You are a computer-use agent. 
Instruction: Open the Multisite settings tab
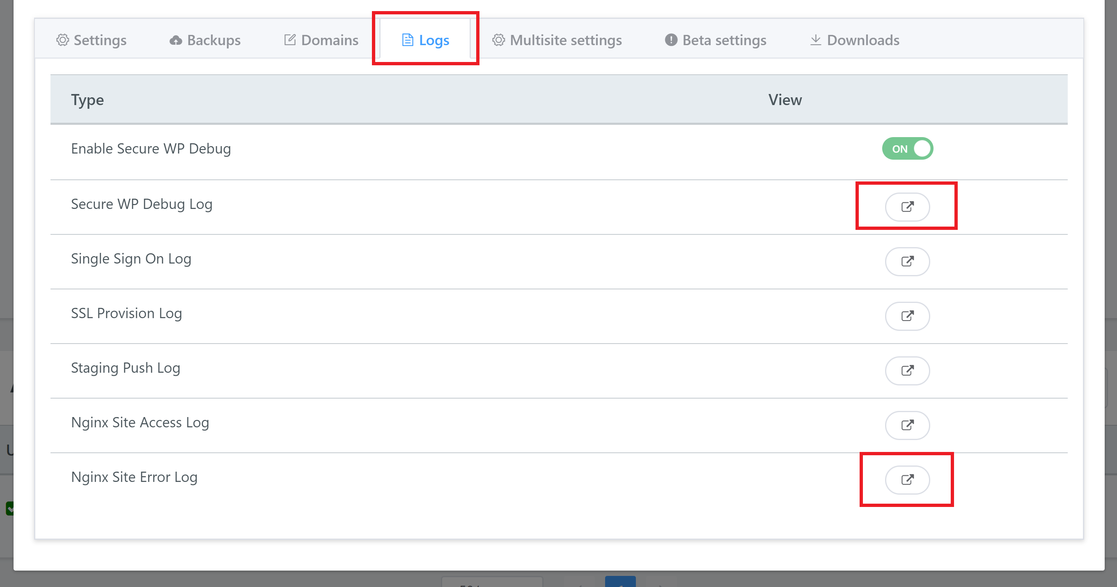[x=557, y=40]
